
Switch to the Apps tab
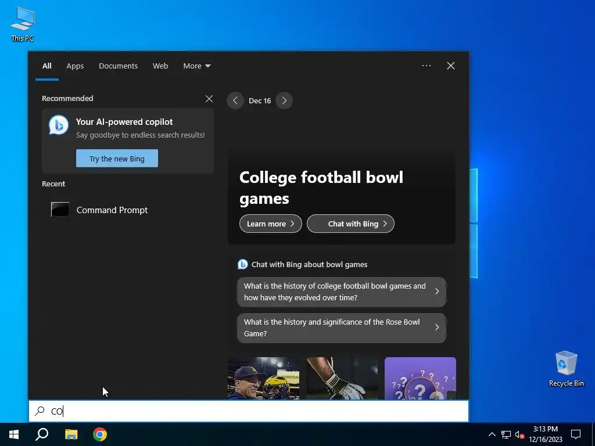[x=75, y=66]
